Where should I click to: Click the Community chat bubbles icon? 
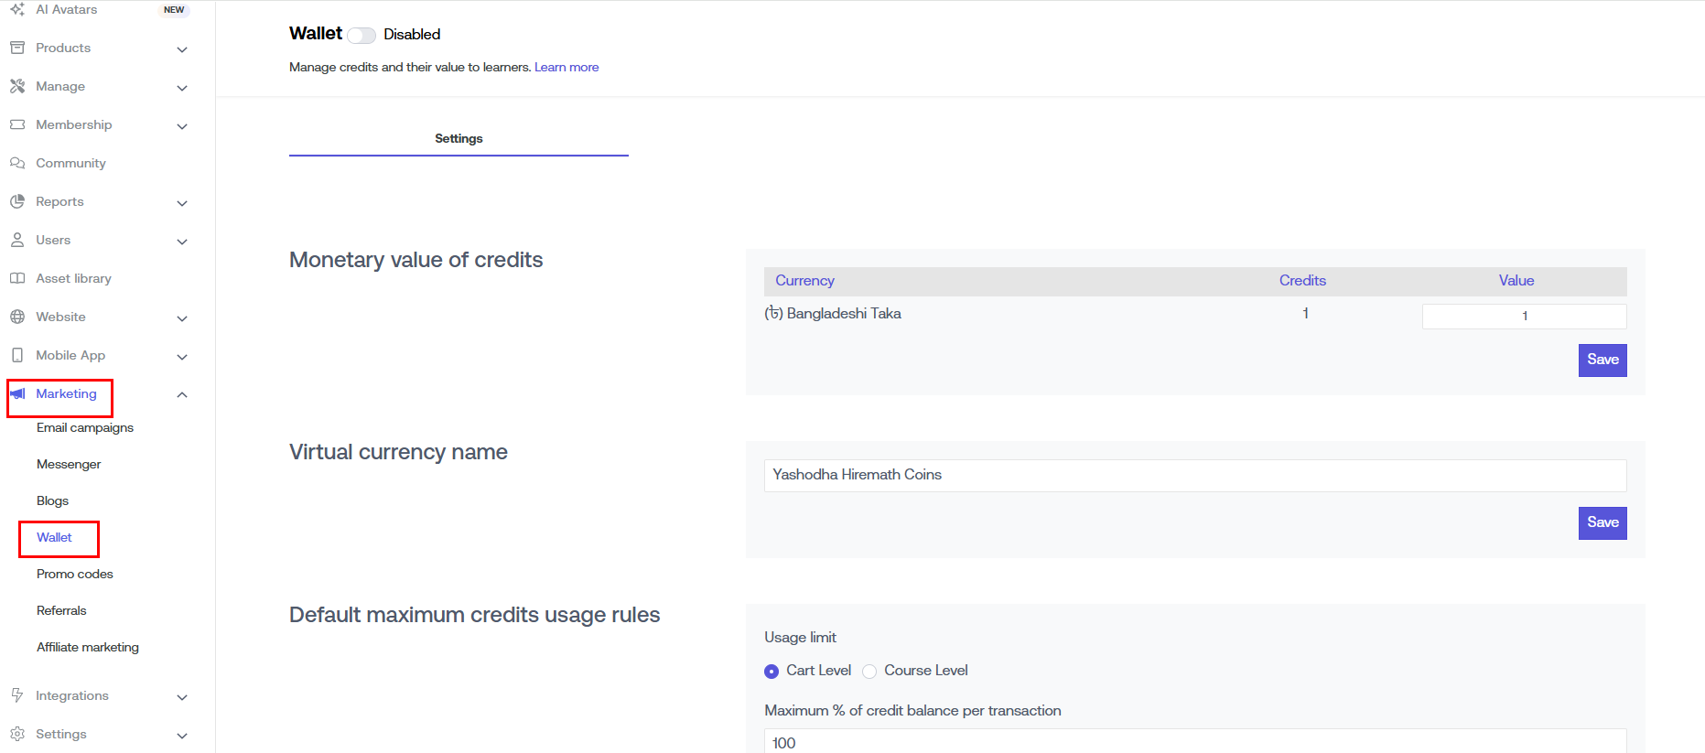[17, 163]
